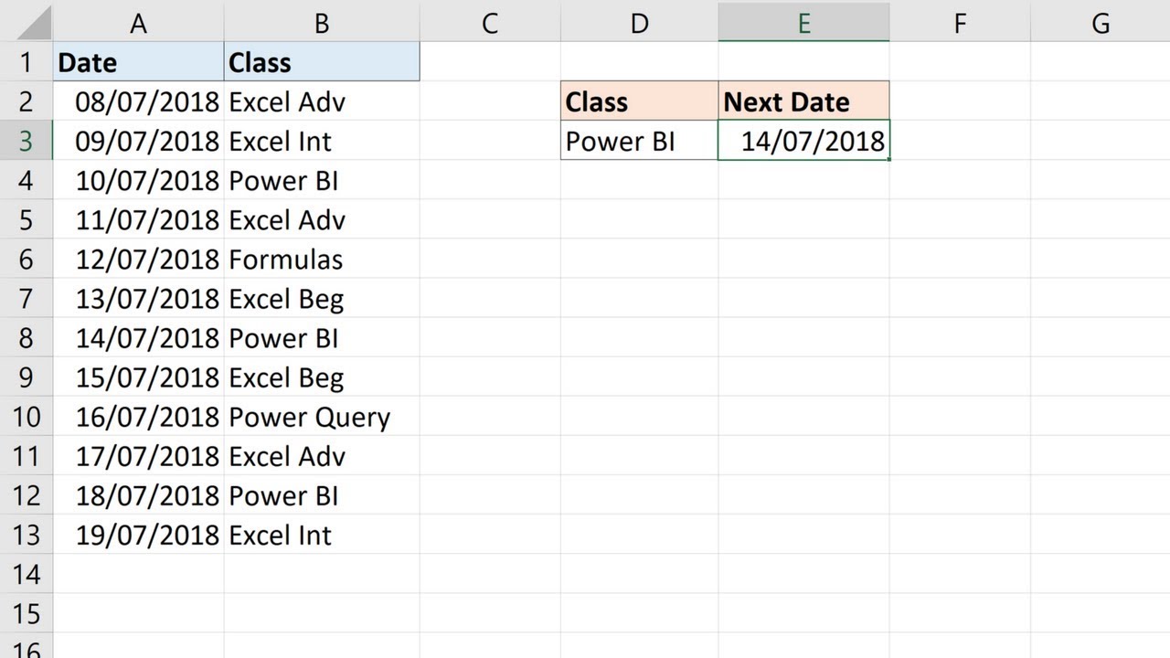
Task: Select cell with date 17/07/2018
Action: (x=138, y=455)
